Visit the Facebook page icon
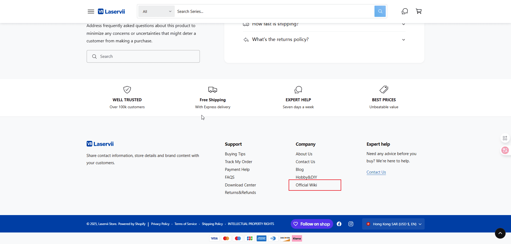Viewport: 511px width, 244px height. coord(339,224)
